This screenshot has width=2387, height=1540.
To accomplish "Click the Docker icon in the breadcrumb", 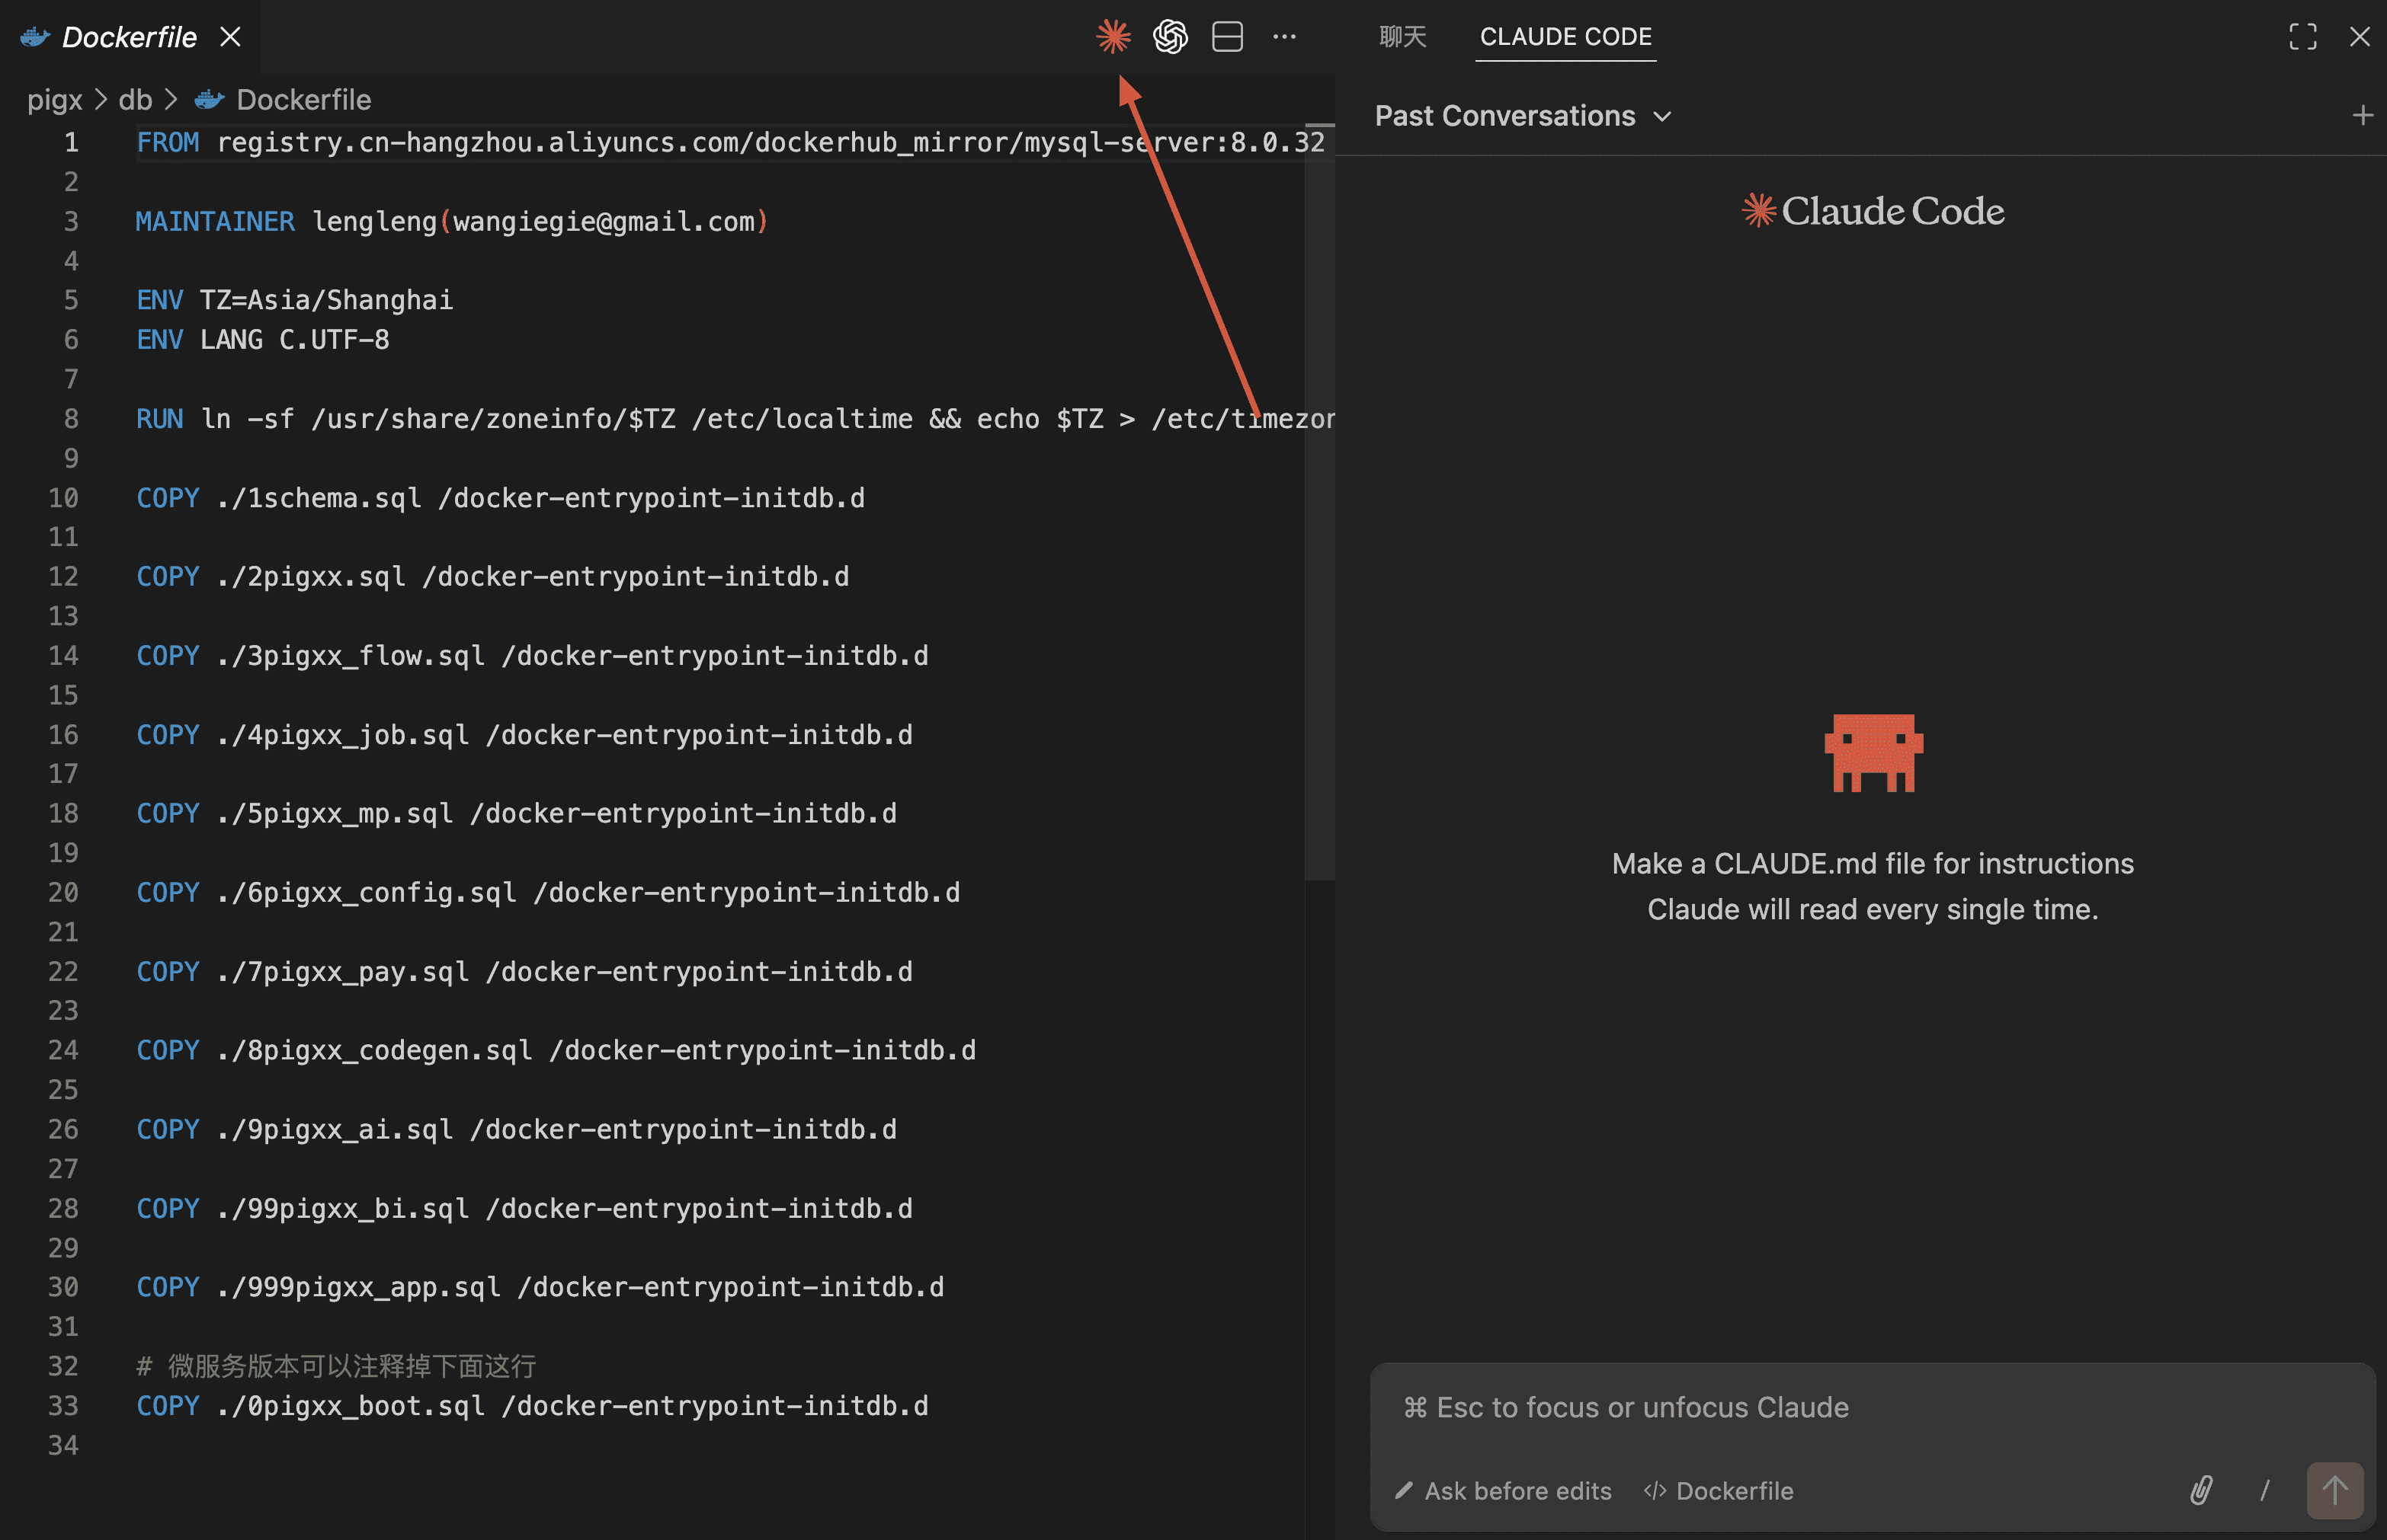I will pyautogui.click(x=207, y=99).
